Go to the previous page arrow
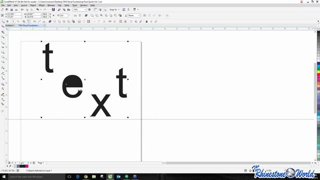This screenshot has height=180, width=320. tap(15, 163)
